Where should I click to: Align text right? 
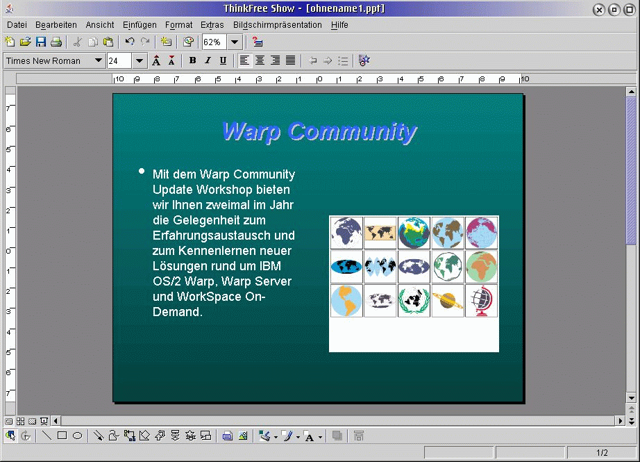click(275, 61)
